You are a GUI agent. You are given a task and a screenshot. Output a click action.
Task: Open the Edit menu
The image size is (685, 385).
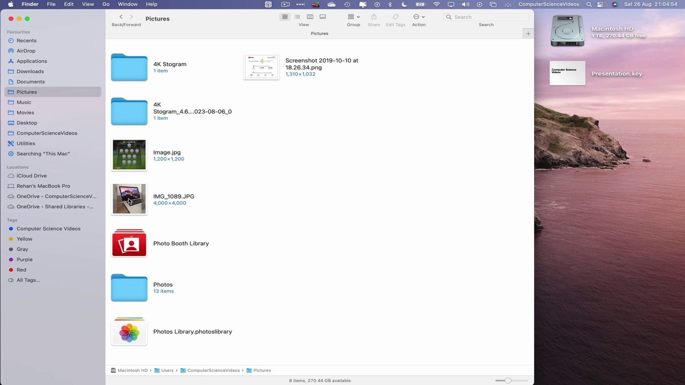tap(69, 4)
